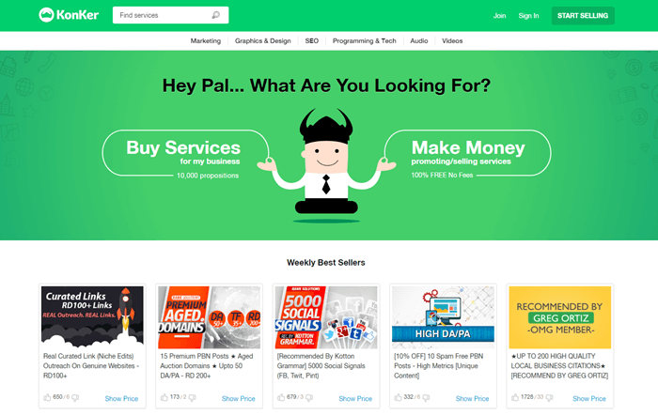Like the Real Curated Link service
Screen dimensions: 658x415
click(47, 397)
